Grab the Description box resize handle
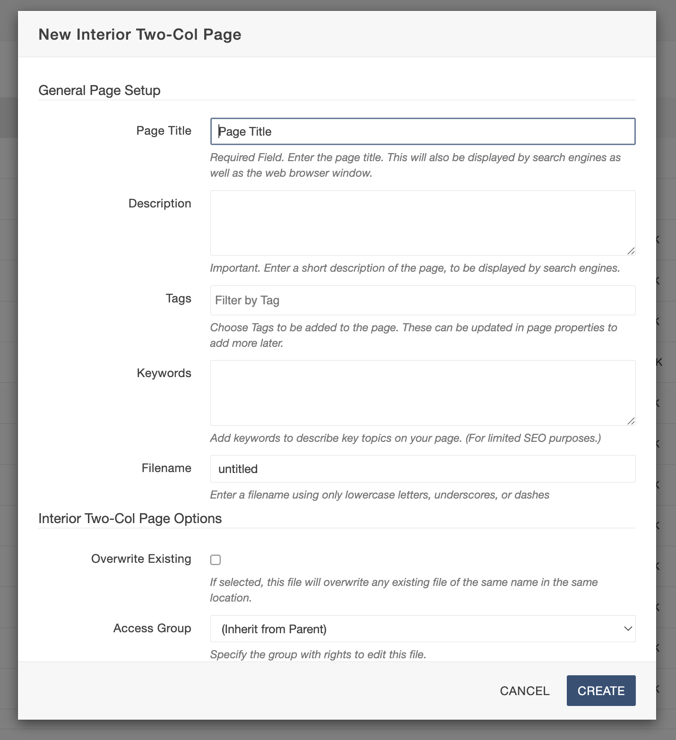This screenshot has width=676, height=740. 631,251
